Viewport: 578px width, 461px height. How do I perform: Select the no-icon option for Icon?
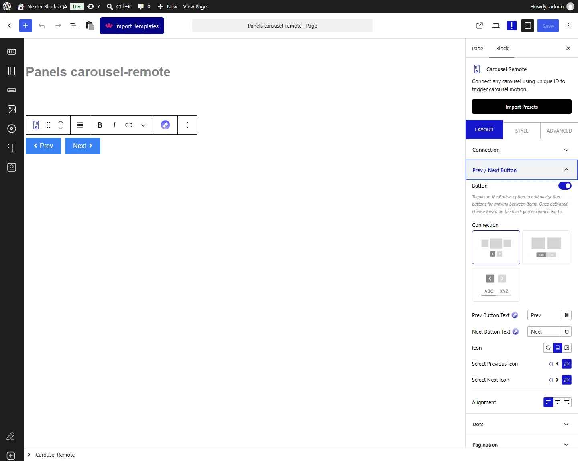(x=548, y=348)
